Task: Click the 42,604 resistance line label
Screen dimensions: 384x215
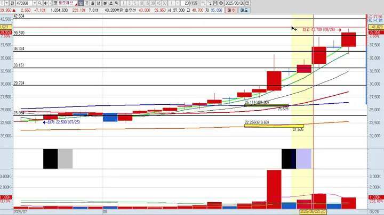Action: [19, 16]
